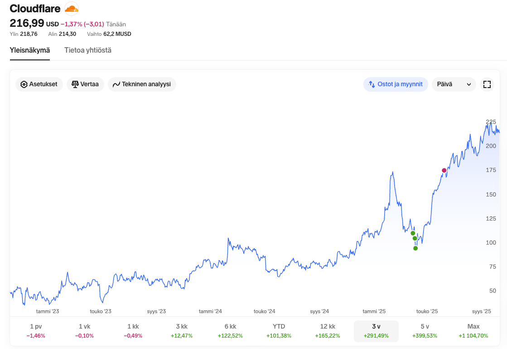The image size is (507, 349).
Task: Click the 100 price axis label
Action: tap(491, 242)
